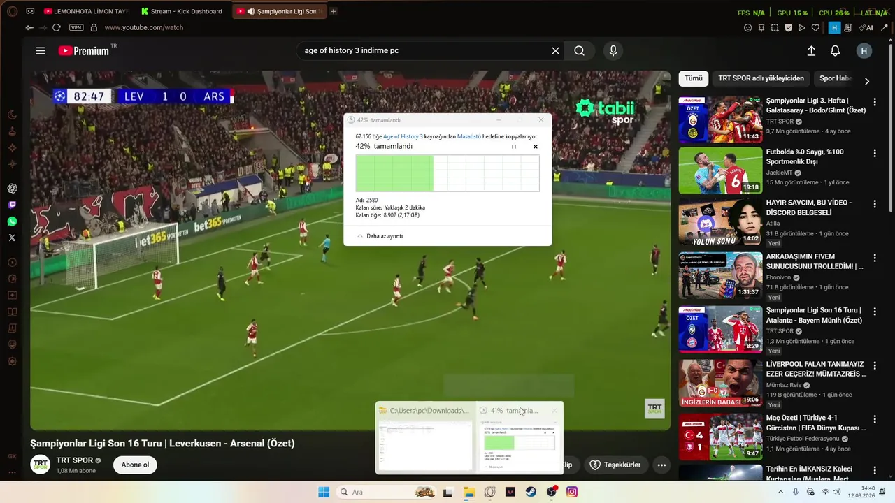The image size is (895, 503).
Task: Open options for ARKADAŞIMIN FIVEM video
Action: pyautogui.click(x=874, y=258)
